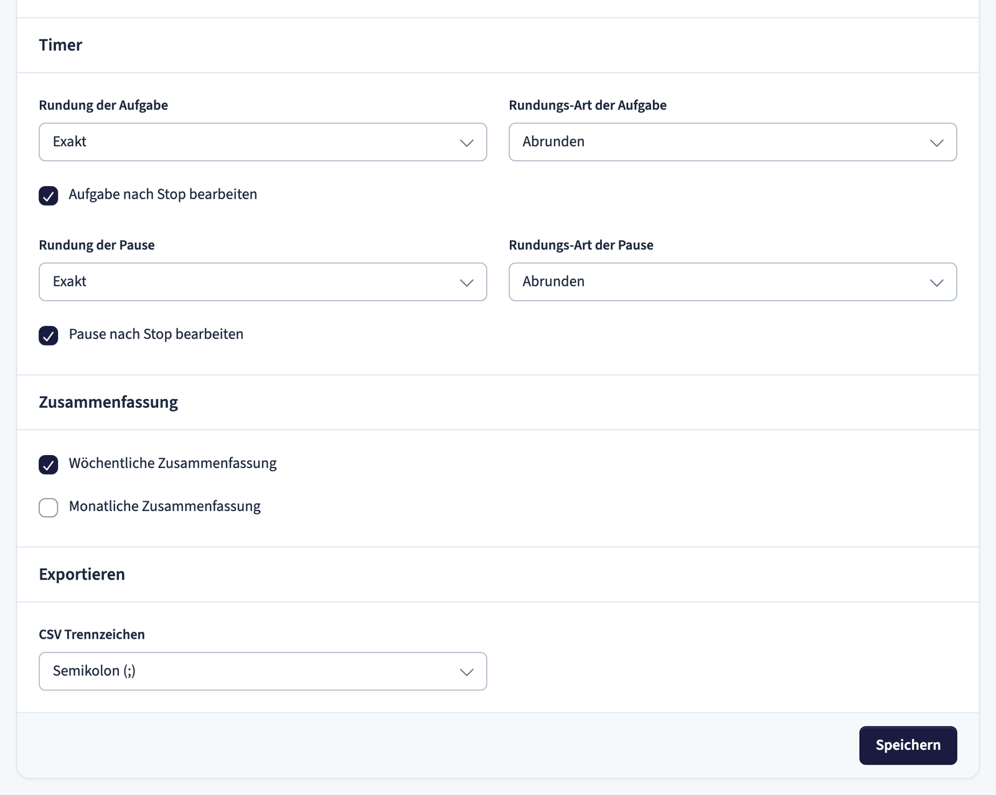Uncheck Aufgabe nach Stop bearbeiten
This screenshot has height=795, width=996.
point(49,195)
